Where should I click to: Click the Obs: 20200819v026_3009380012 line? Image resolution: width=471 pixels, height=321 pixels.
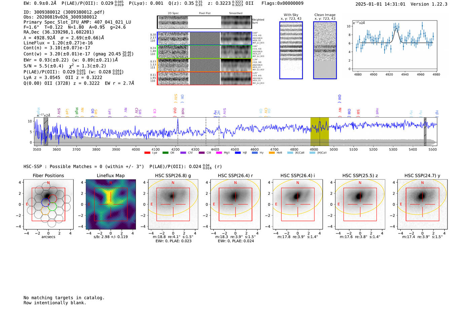pos(60,17)
